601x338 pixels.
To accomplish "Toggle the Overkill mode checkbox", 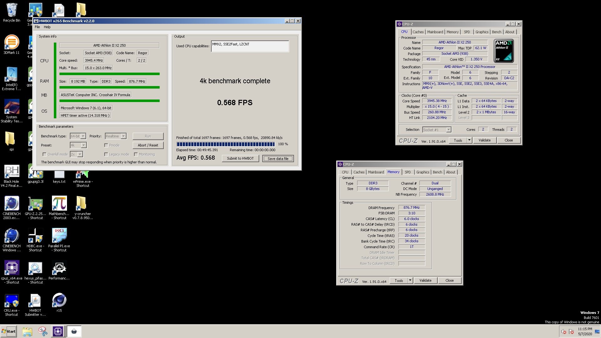I will 44,154.
